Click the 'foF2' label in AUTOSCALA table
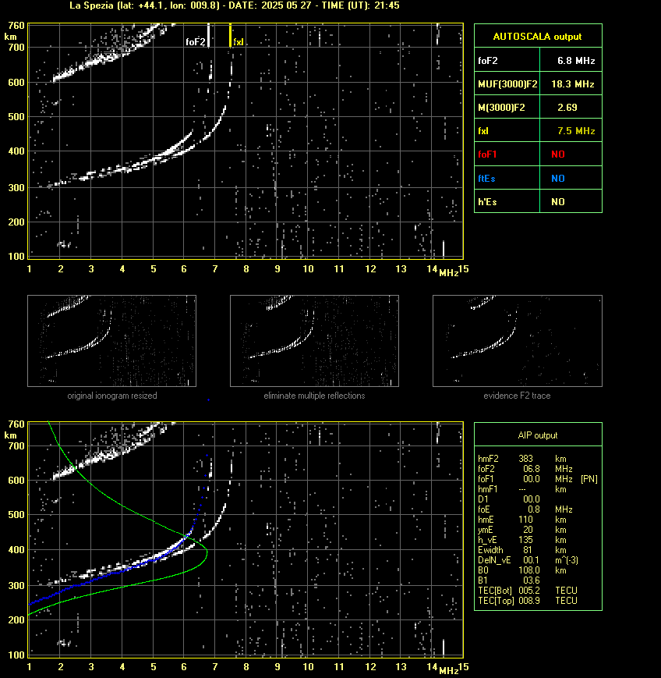Screen dimensions: 661x678 [488, 61]
